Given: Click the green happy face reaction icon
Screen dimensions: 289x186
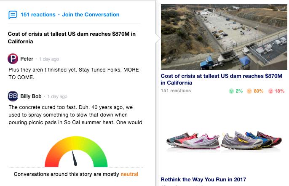Looking at the screenshot, I should (231, 91).
